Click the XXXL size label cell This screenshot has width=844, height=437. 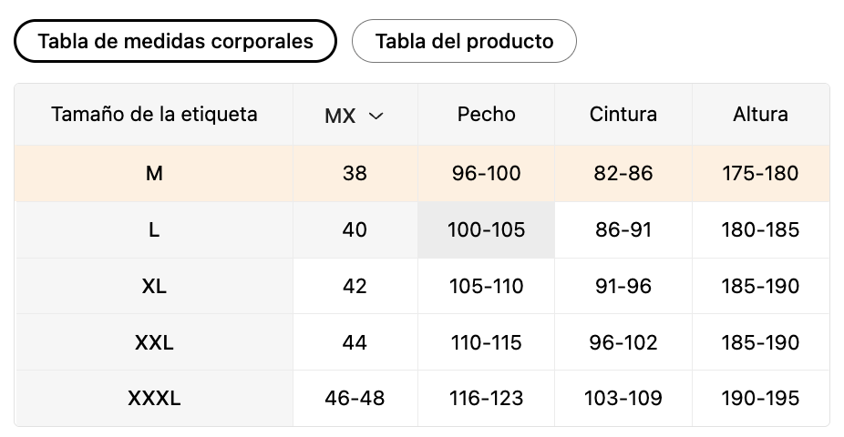tap(154, 398)
